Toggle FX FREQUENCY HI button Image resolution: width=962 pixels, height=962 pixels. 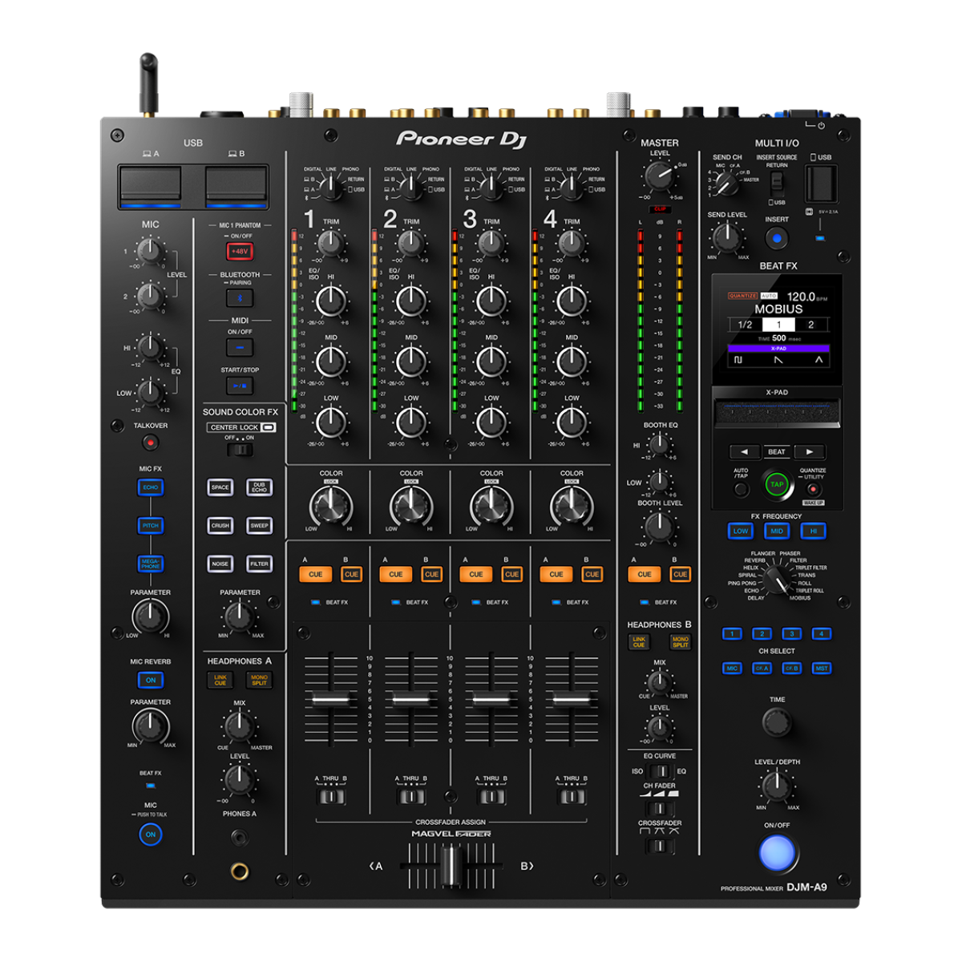(x=813, y=531)
